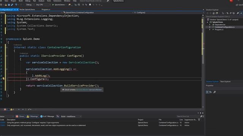The width and height of the screenshot is (243, 136).
Task: Open the Tools menu
Action: (49, 1)
